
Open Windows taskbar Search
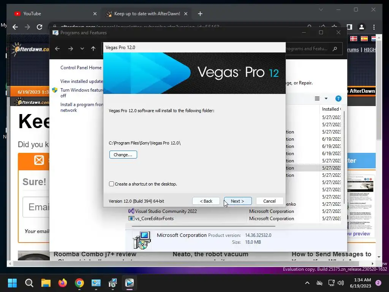(29, 283)
